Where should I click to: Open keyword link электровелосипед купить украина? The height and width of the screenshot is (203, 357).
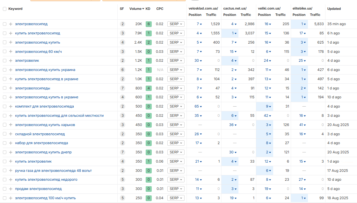pos(45,70)
